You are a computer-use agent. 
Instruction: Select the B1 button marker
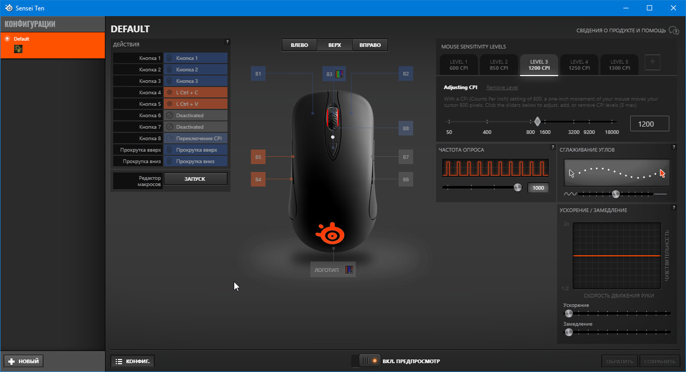pyautogui.click(x=258, y=74)
